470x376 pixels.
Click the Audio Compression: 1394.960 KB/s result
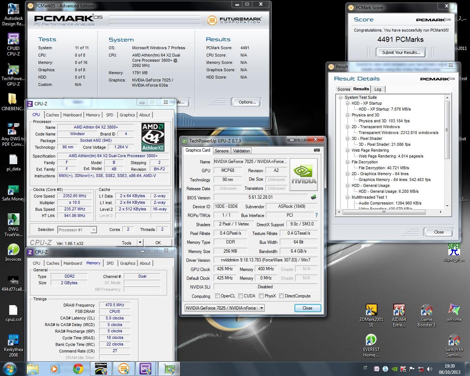click(390, 203)
